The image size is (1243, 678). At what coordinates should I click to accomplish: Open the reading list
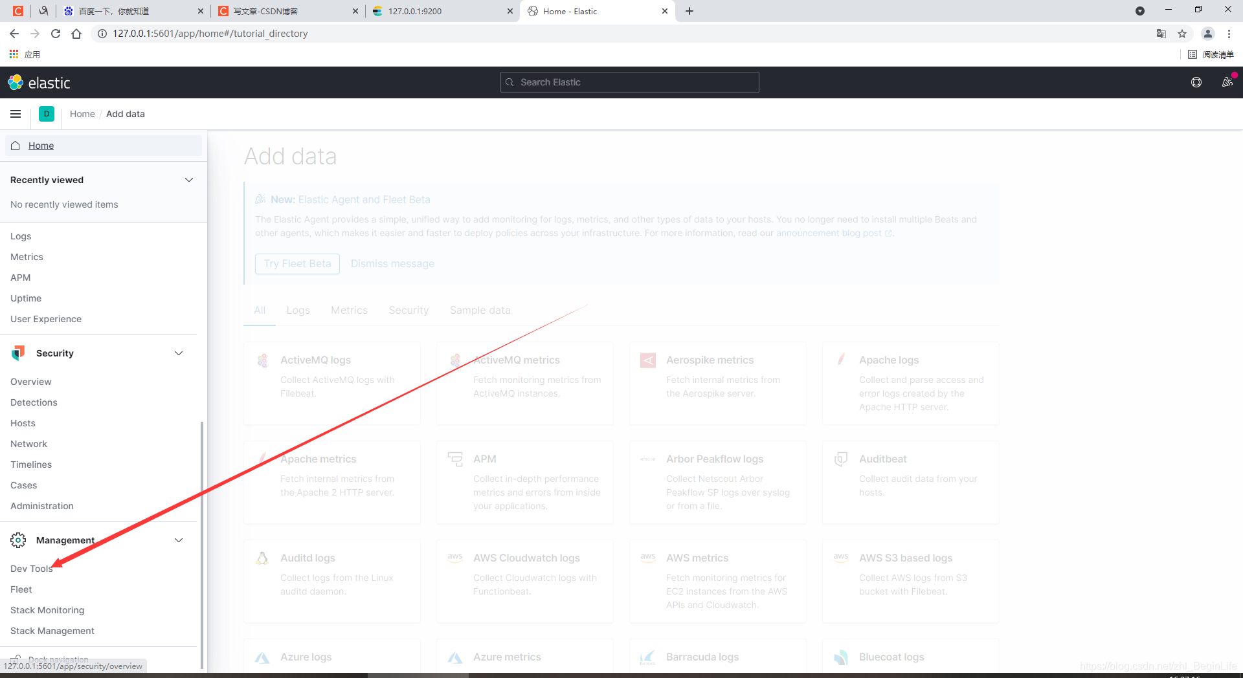1211,54
